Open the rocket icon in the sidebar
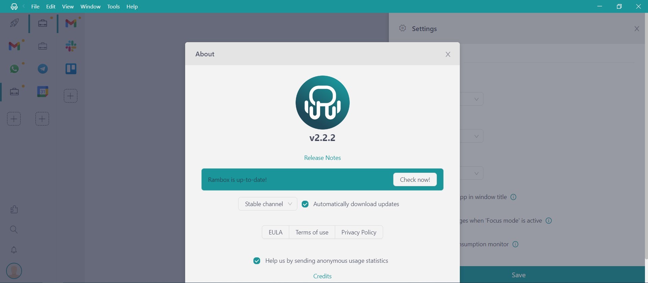The height and width of the screenshot is (283, 648). (14, 23)
